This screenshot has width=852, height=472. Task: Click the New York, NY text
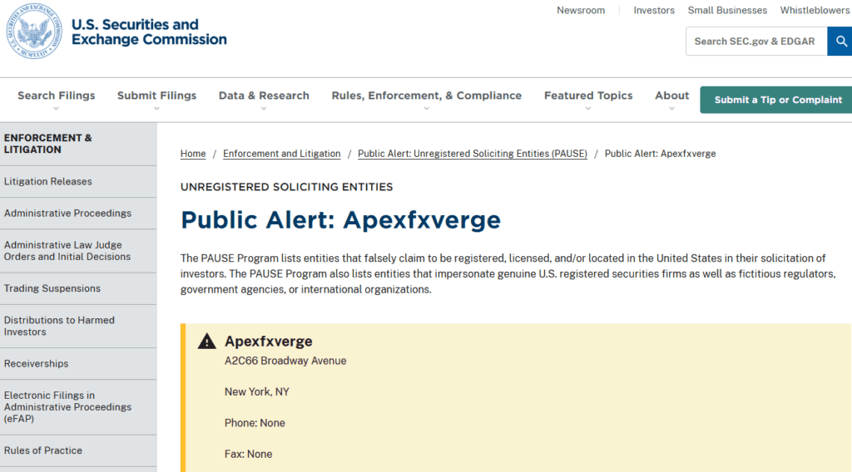click(256, 391)
